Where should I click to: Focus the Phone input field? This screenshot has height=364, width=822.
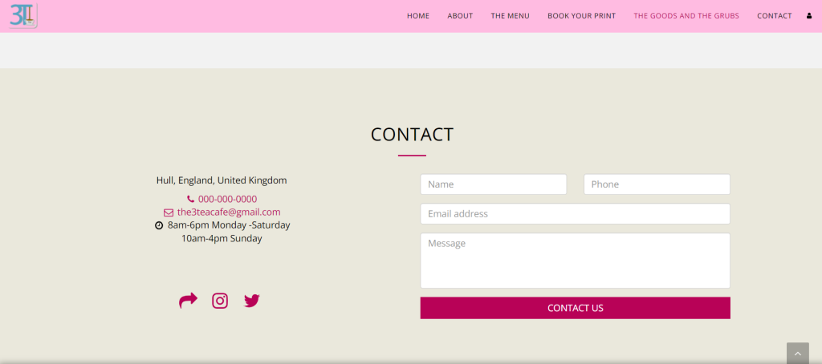[x=657, y=184]
